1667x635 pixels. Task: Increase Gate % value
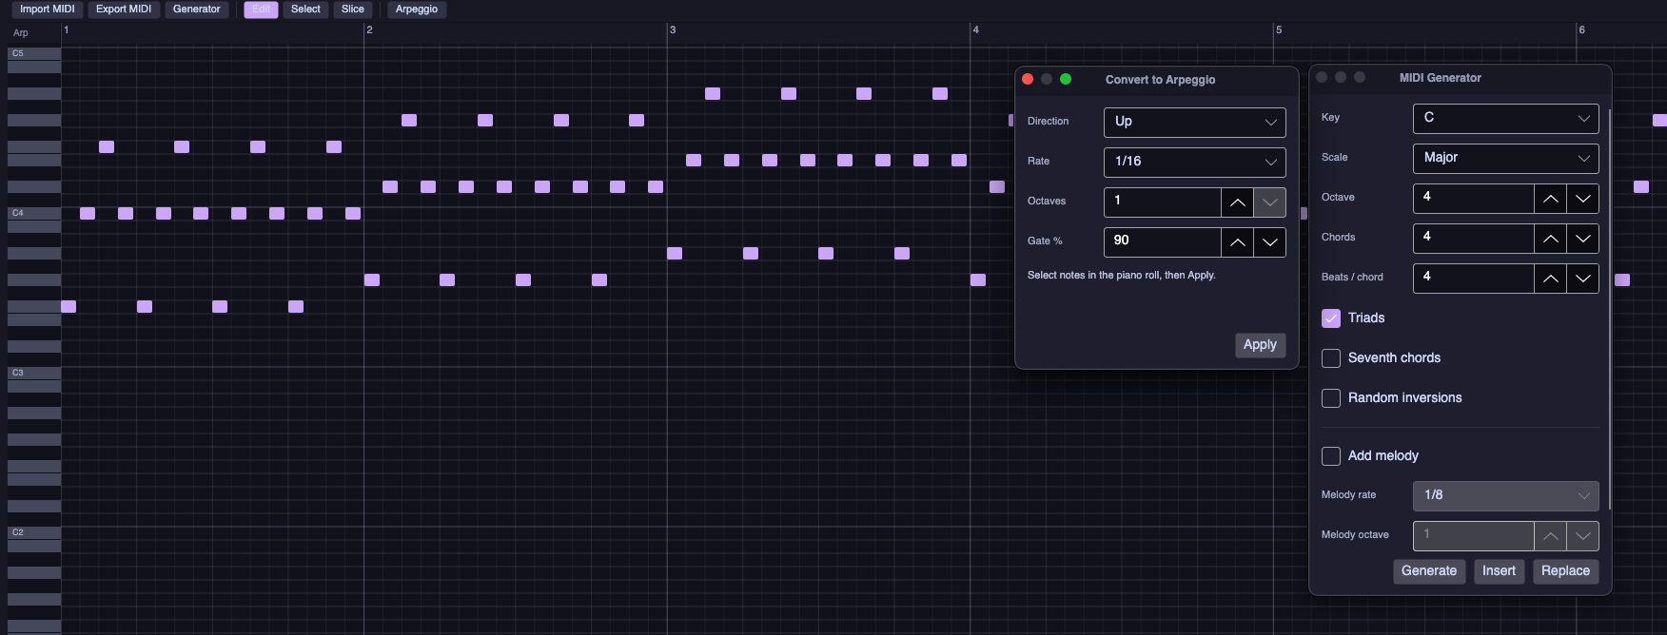[x=1237, y=242]
